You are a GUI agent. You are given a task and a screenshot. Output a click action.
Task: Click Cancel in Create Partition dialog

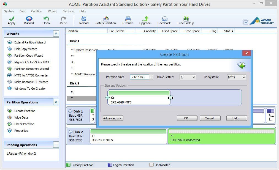click(x=210, y=118)
